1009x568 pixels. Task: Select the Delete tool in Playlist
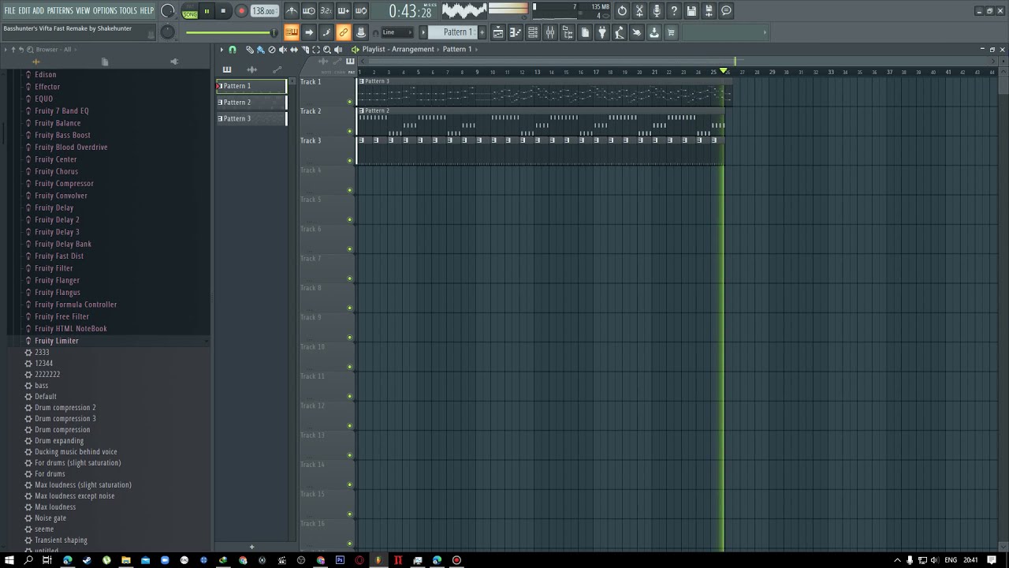(272, 50)
